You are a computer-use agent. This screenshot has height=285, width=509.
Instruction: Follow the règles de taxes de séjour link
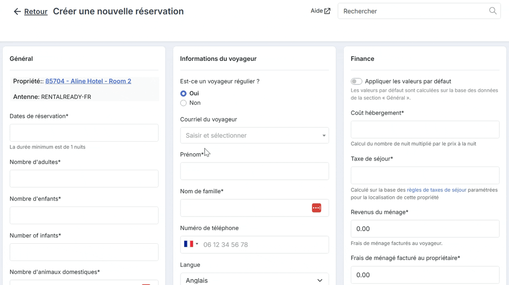tap(436, 190)
